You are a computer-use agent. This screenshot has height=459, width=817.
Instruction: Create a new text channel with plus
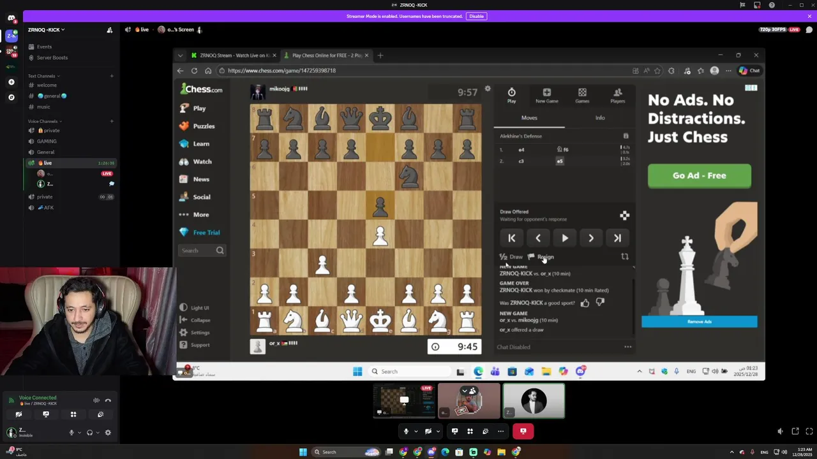click(111, 76)
